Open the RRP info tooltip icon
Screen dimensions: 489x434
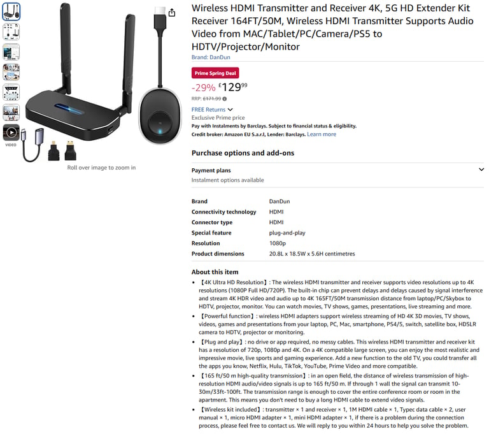click(x=225, y=99)
